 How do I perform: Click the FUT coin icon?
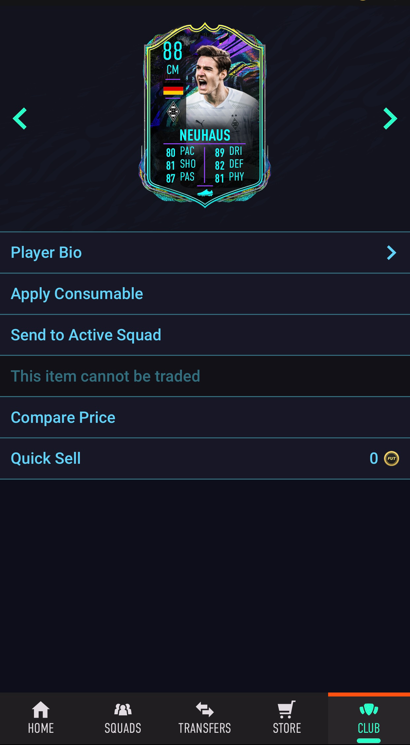tap(392, 458)
